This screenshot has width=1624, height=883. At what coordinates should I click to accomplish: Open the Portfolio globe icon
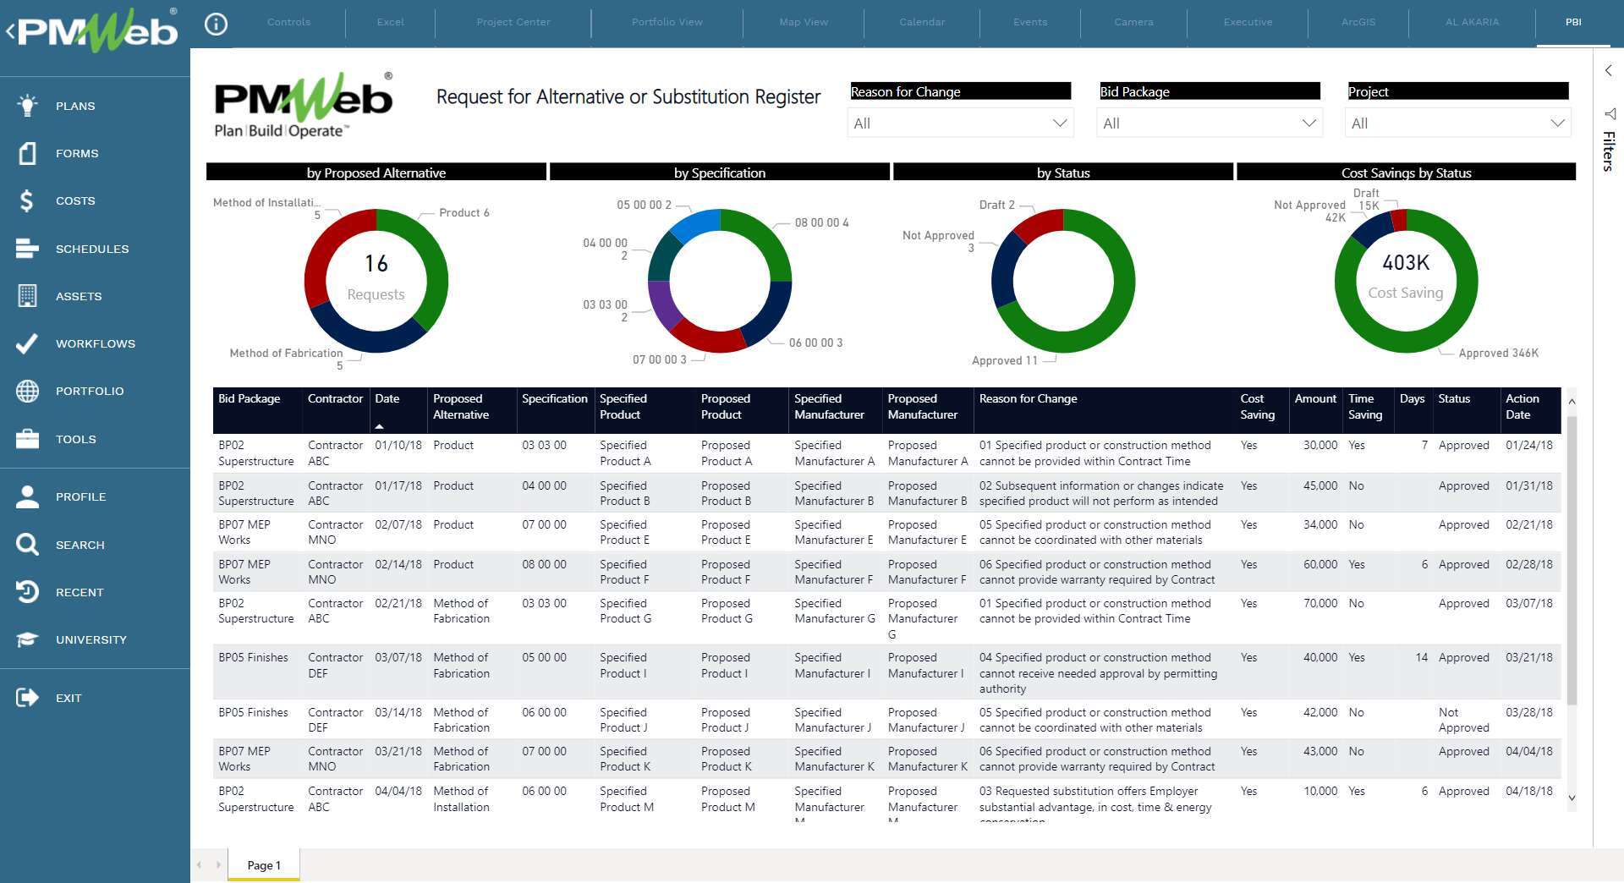point(28,391)
